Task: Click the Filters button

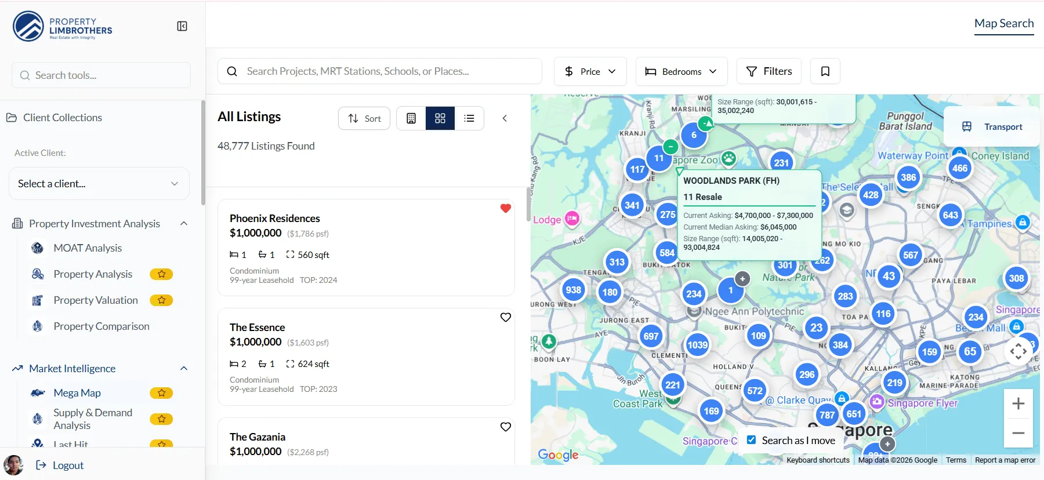Action: point(768,71)
